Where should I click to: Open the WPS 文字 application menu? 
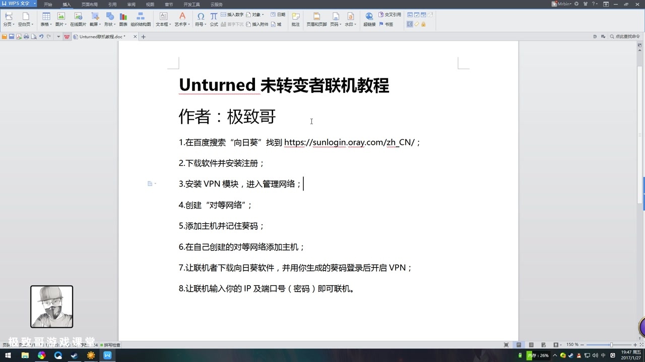19,4
